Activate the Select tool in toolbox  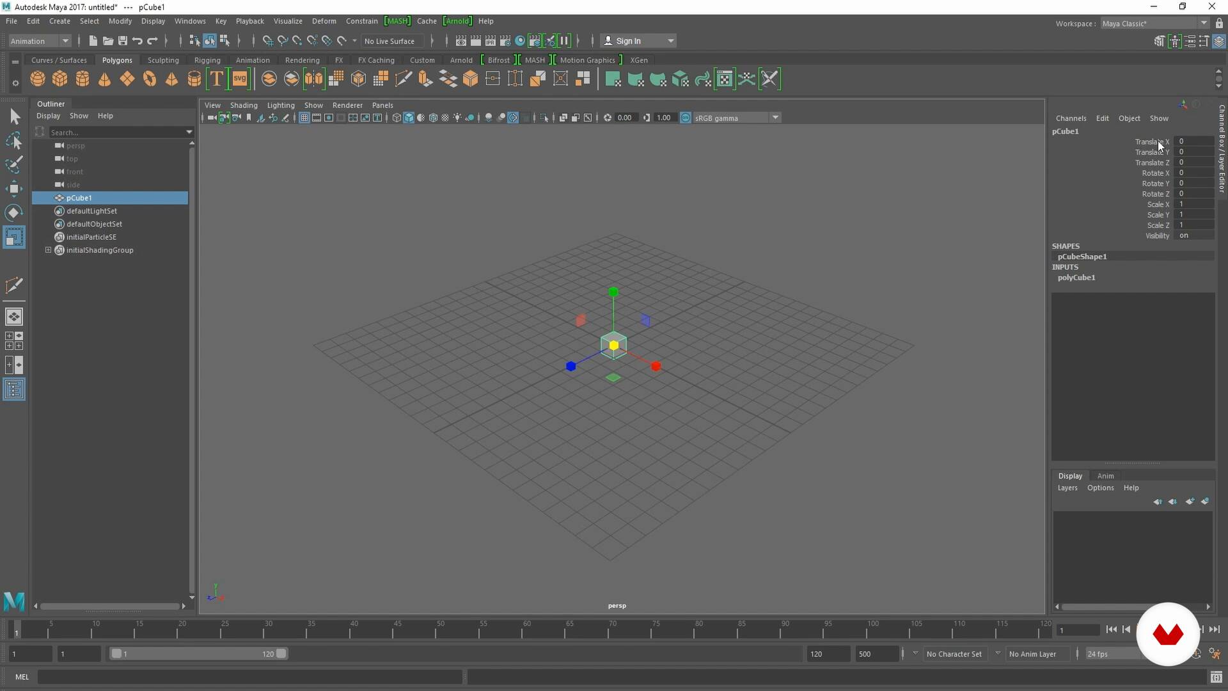point(14,116)
